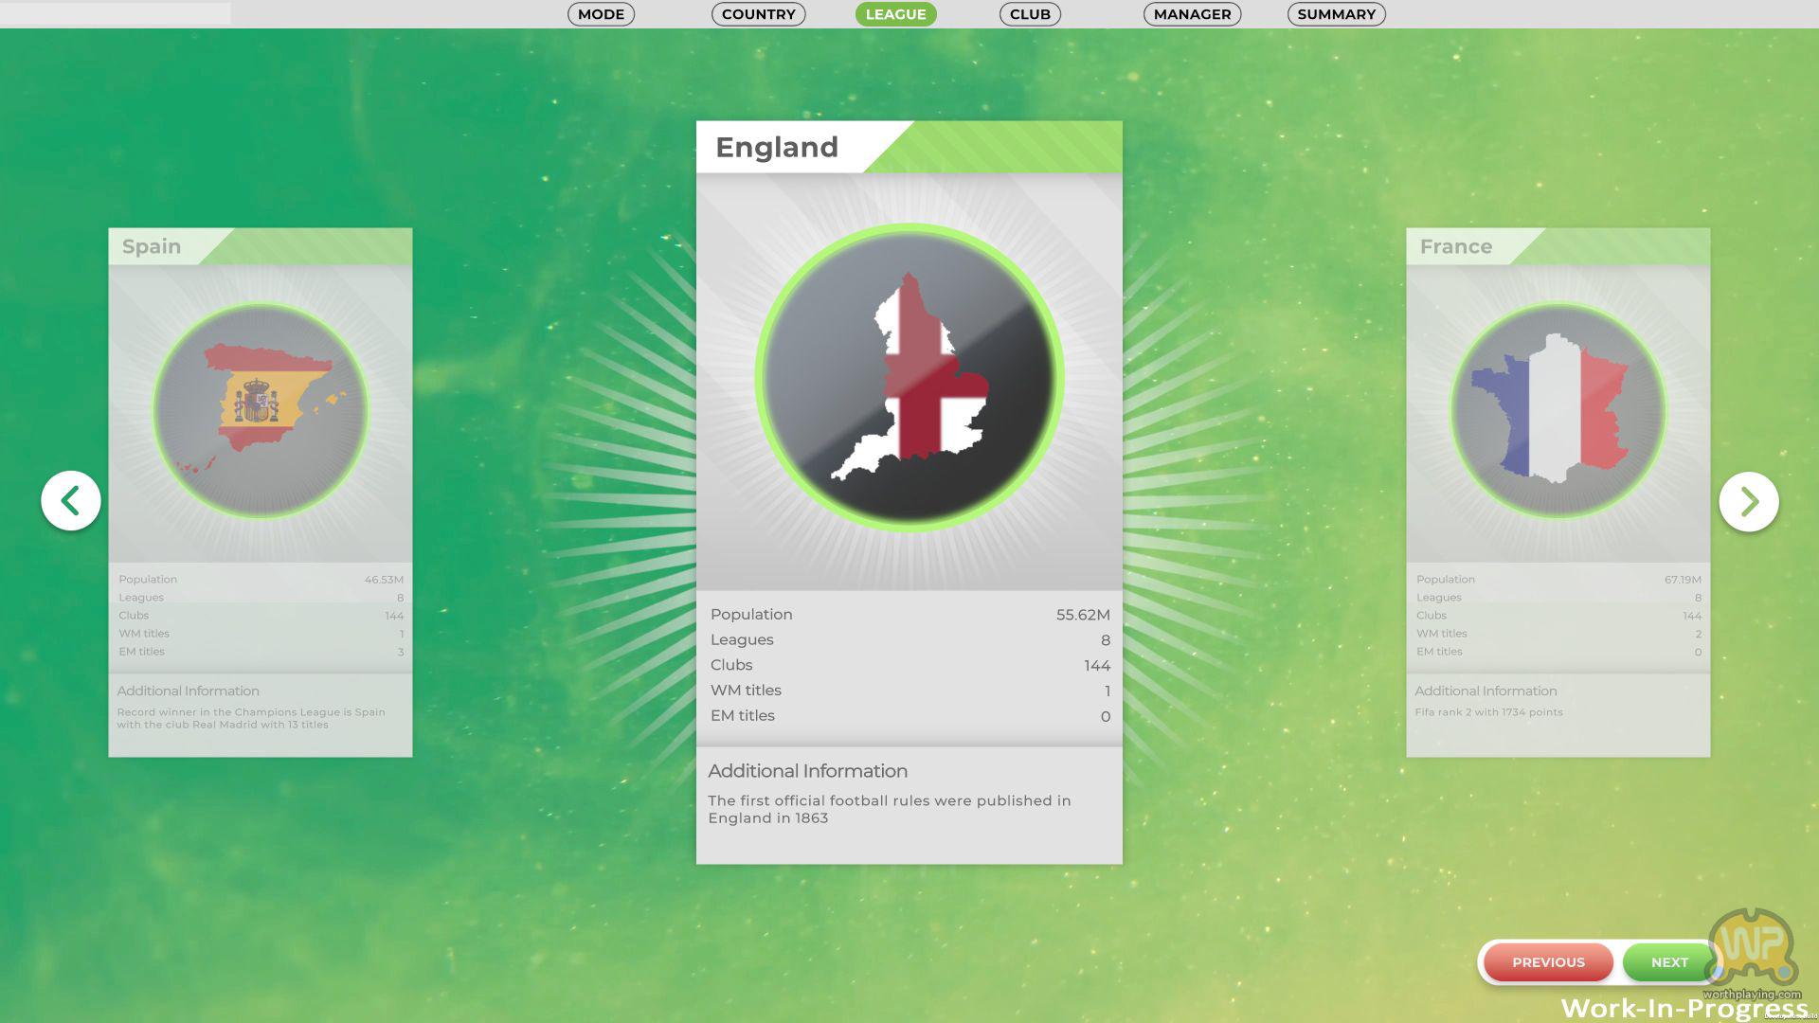Go to the COUNTRY step tab
The height and width of the screenshot is (1023, 1819).
[x=758, y=14]
